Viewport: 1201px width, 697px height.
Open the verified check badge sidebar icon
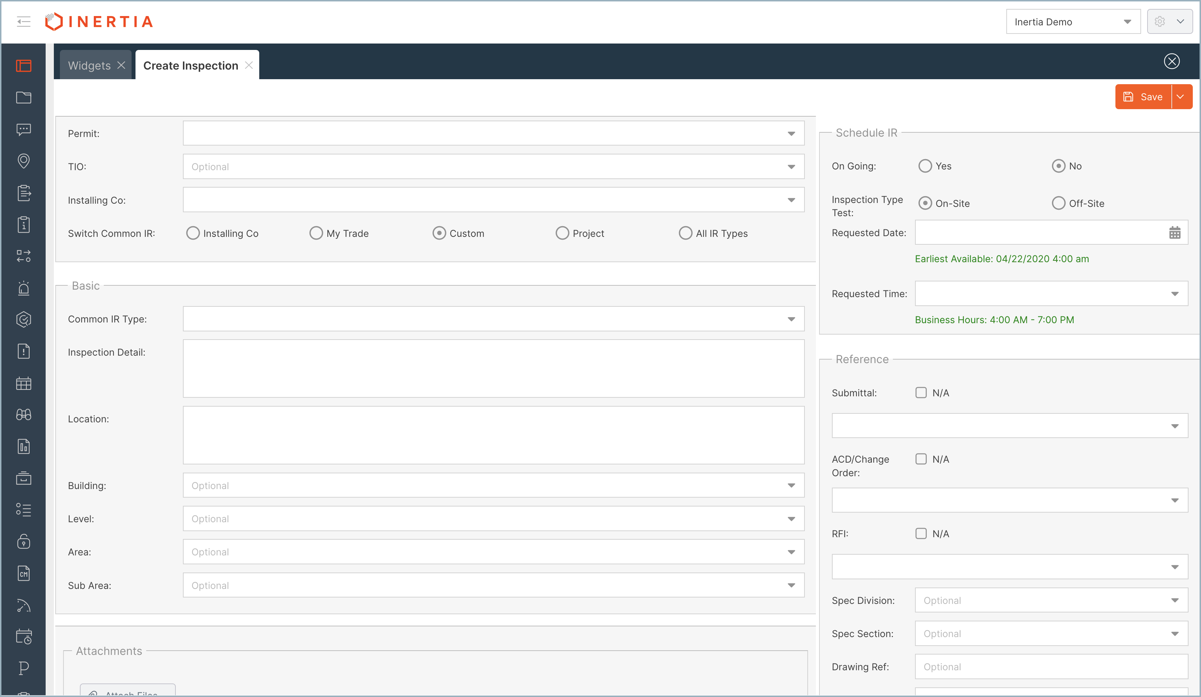coord(23,319)
